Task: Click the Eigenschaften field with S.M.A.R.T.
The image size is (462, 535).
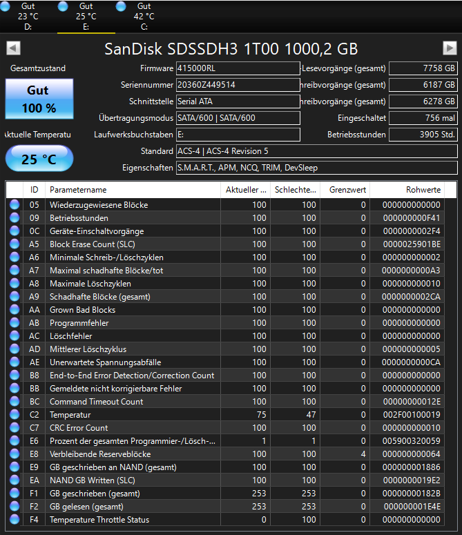Action: tap(317, 168)
